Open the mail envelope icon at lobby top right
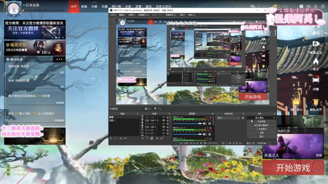This screenshot has width=328, height=184. [309, 7]
